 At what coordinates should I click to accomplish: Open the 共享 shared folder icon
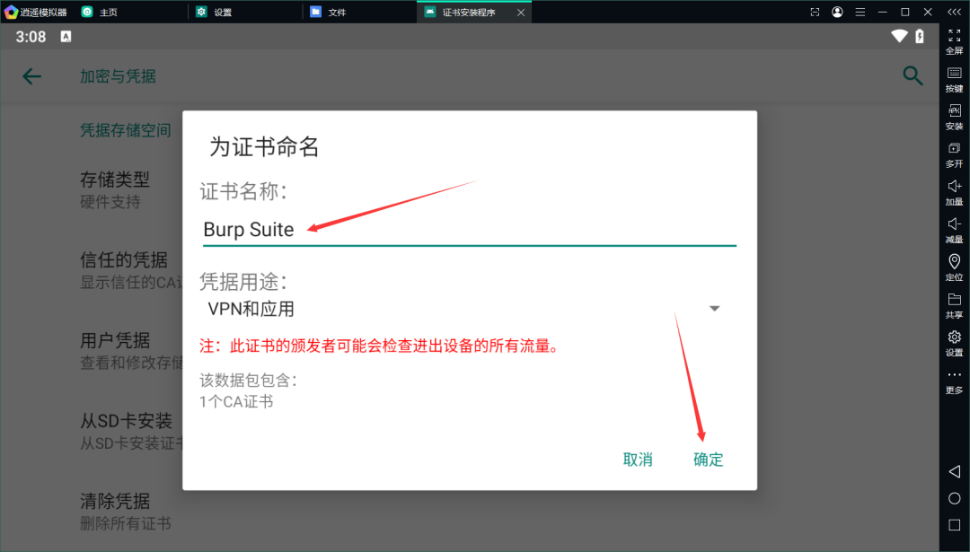(954, 306)
